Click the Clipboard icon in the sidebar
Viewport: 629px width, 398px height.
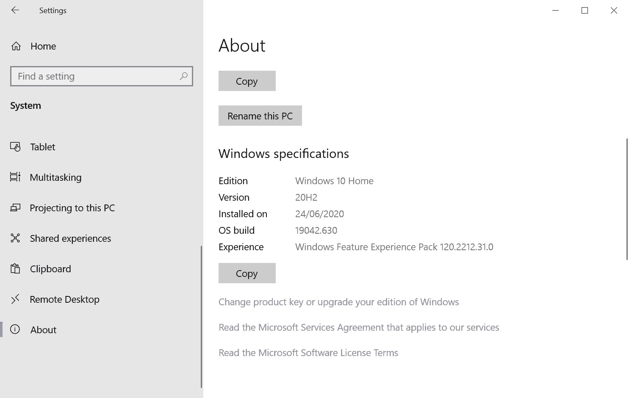16,269
